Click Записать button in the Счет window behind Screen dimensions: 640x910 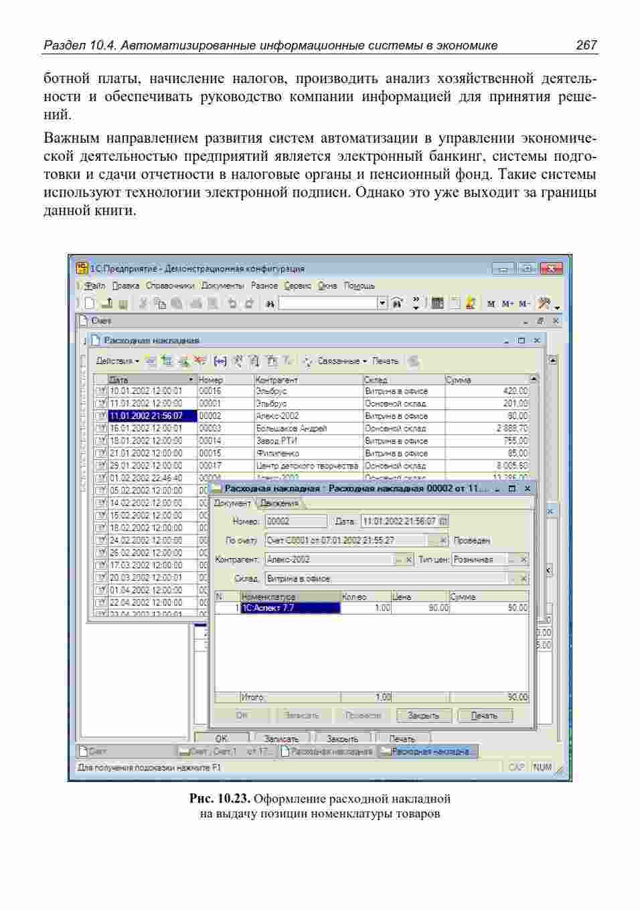pyautogui.click(x=281, y=738)
